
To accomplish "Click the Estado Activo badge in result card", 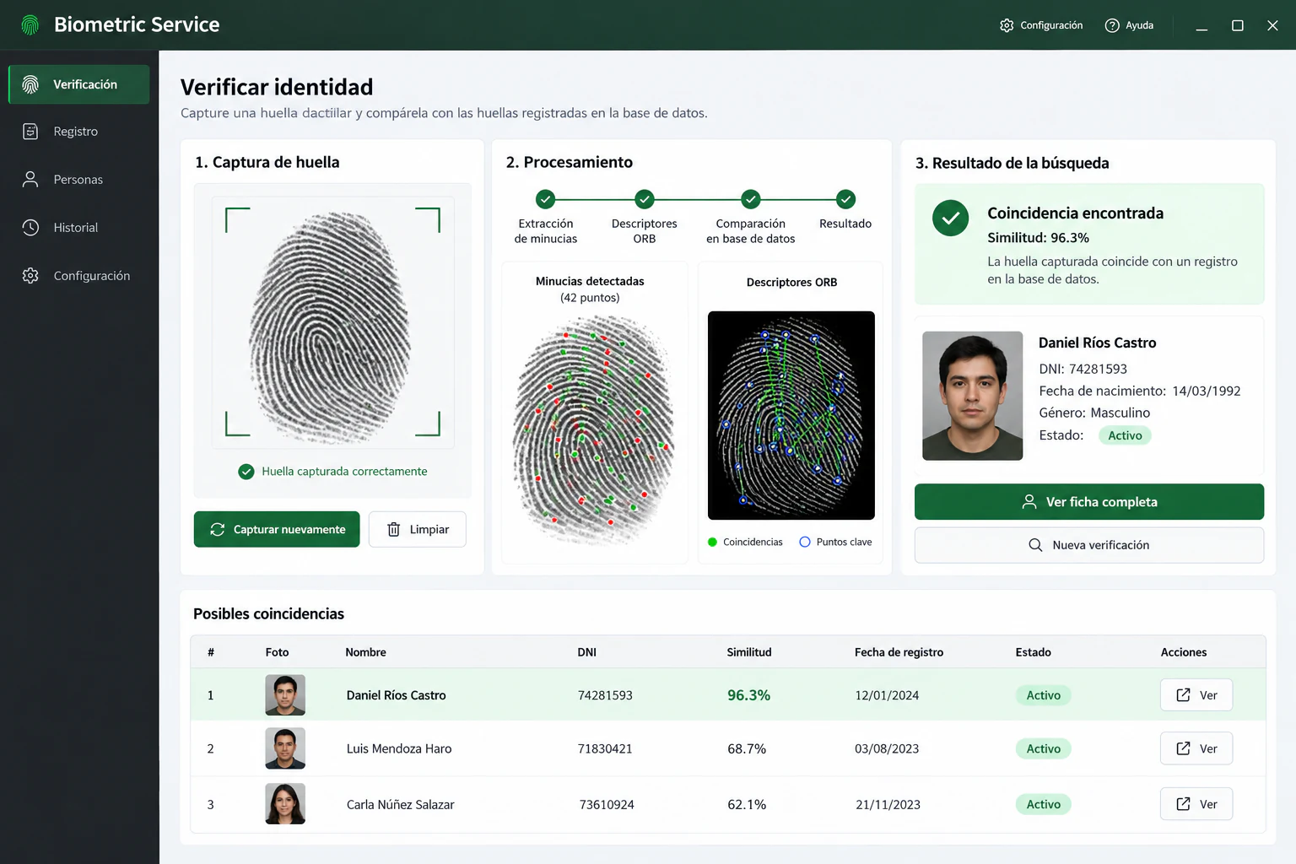I will (x=1125, y=435).
